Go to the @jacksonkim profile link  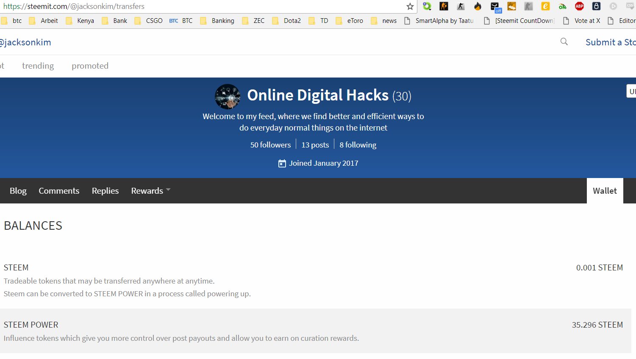tap(25, 42)
